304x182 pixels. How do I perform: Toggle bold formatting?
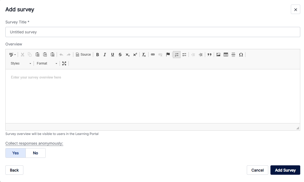point(97,55)
